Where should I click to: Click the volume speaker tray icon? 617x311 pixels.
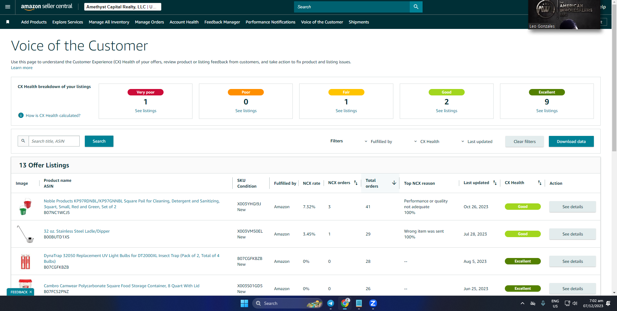tap(575, 303)
